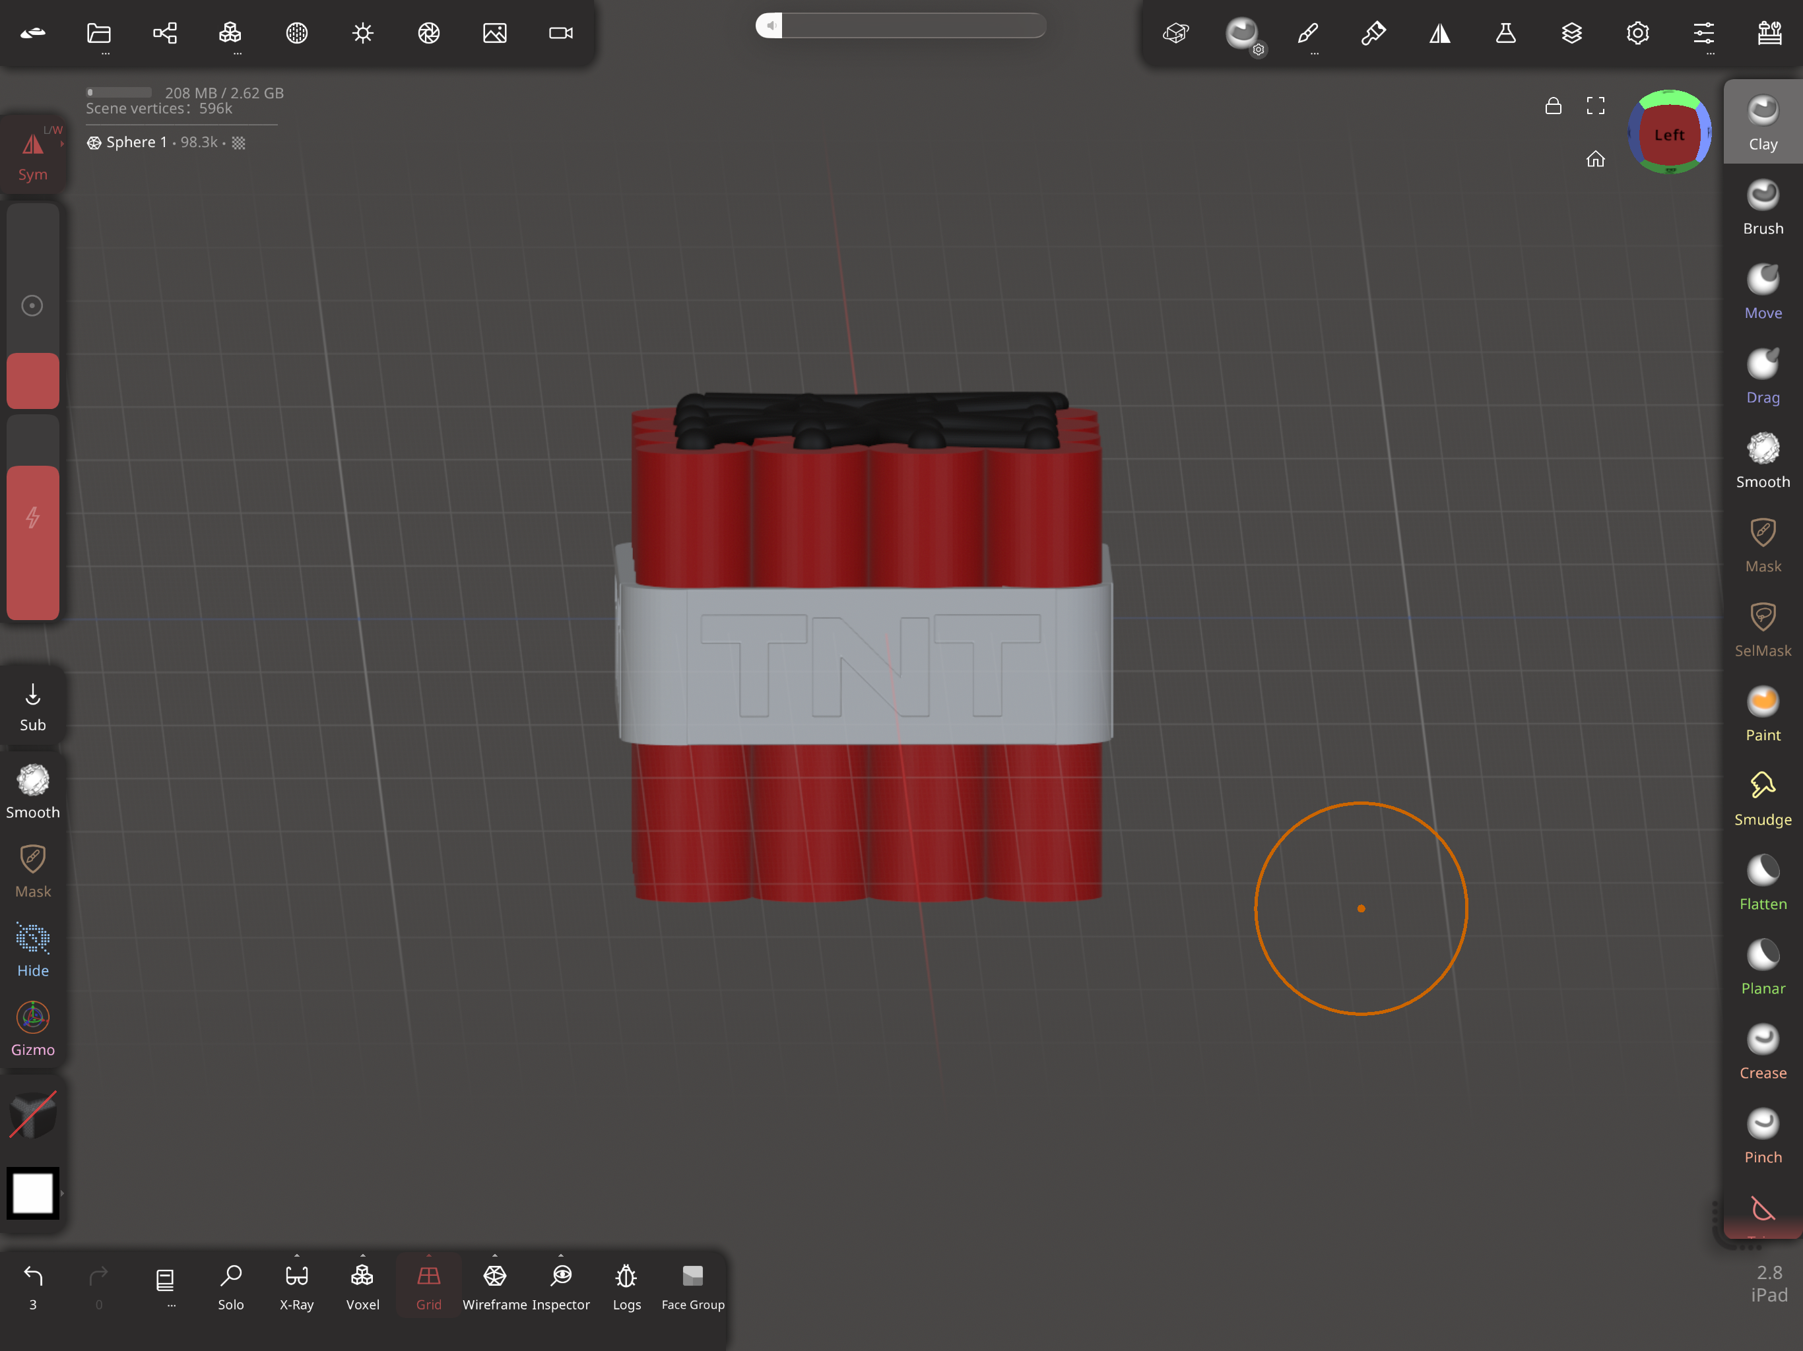
Task: Toggle Grid display
Action: pyautogui.click(x=429, y=1286)
